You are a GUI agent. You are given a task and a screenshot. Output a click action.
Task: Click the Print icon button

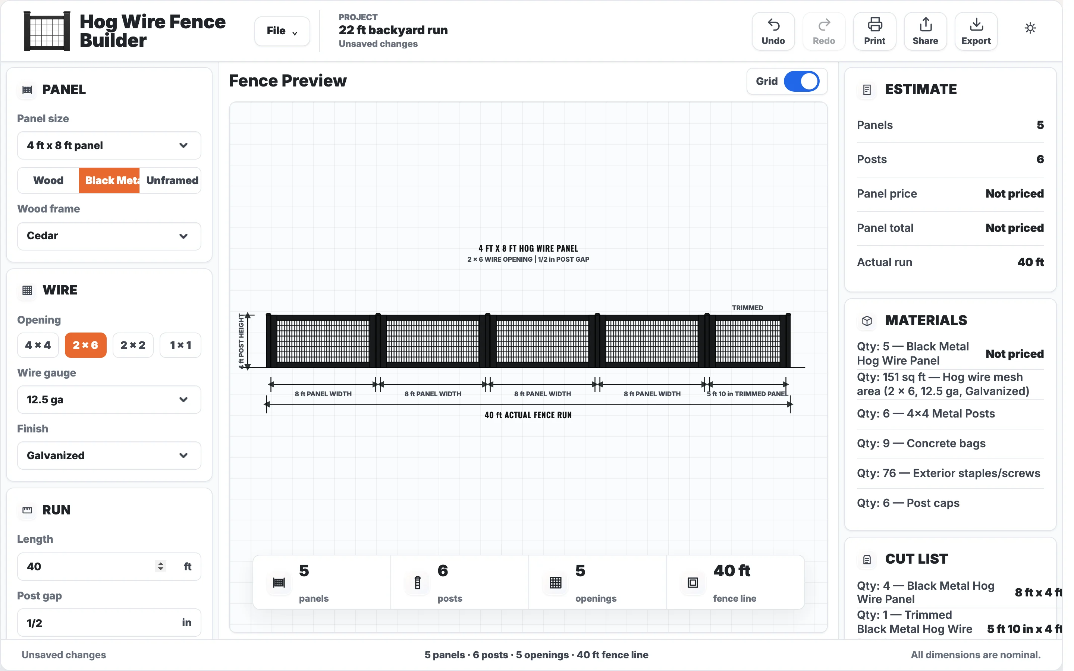(874, 31)
